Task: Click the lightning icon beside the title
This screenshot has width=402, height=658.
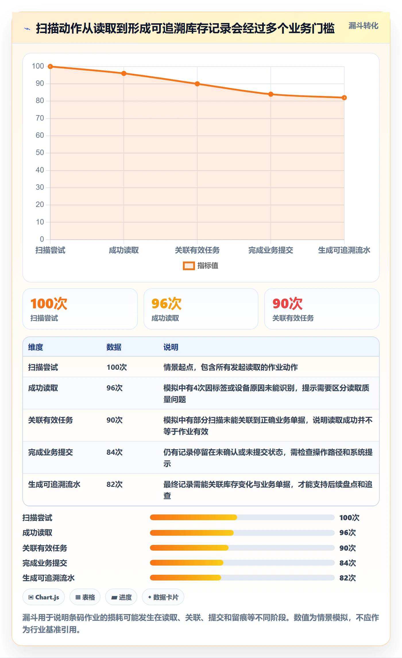Action: click(x=27, y=29)
